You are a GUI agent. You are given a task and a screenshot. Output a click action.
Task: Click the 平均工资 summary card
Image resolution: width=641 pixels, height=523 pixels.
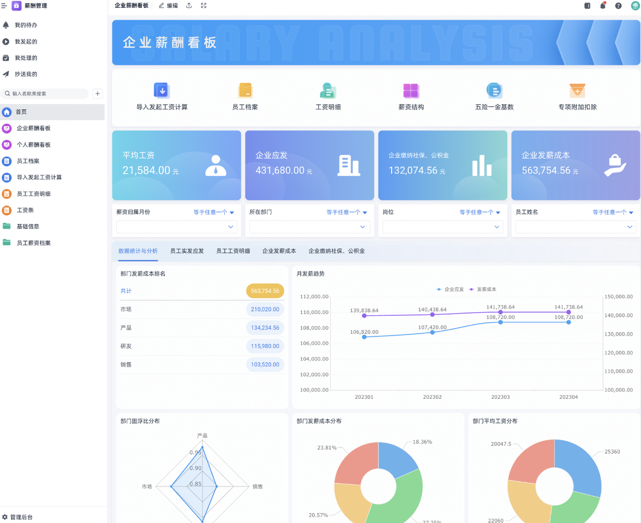tap(177, 165)
